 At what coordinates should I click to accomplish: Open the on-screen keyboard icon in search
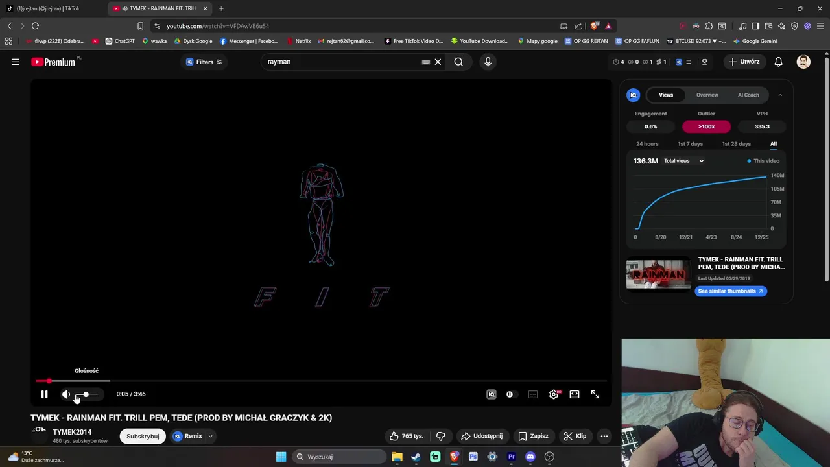click(x=426, y=62)
